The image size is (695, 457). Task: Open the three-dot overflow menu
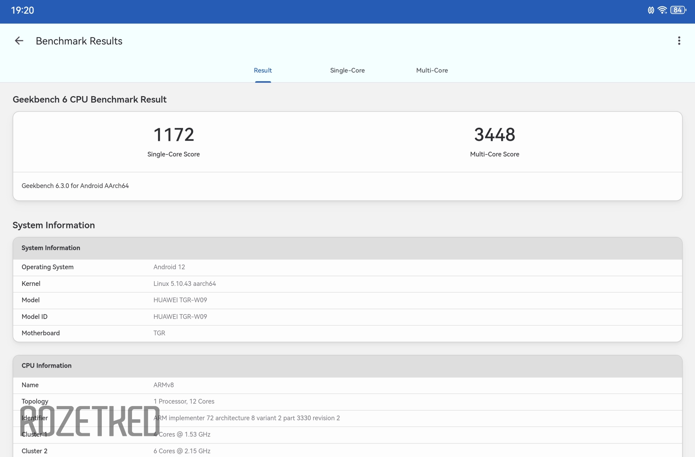[x=679, y=41]
